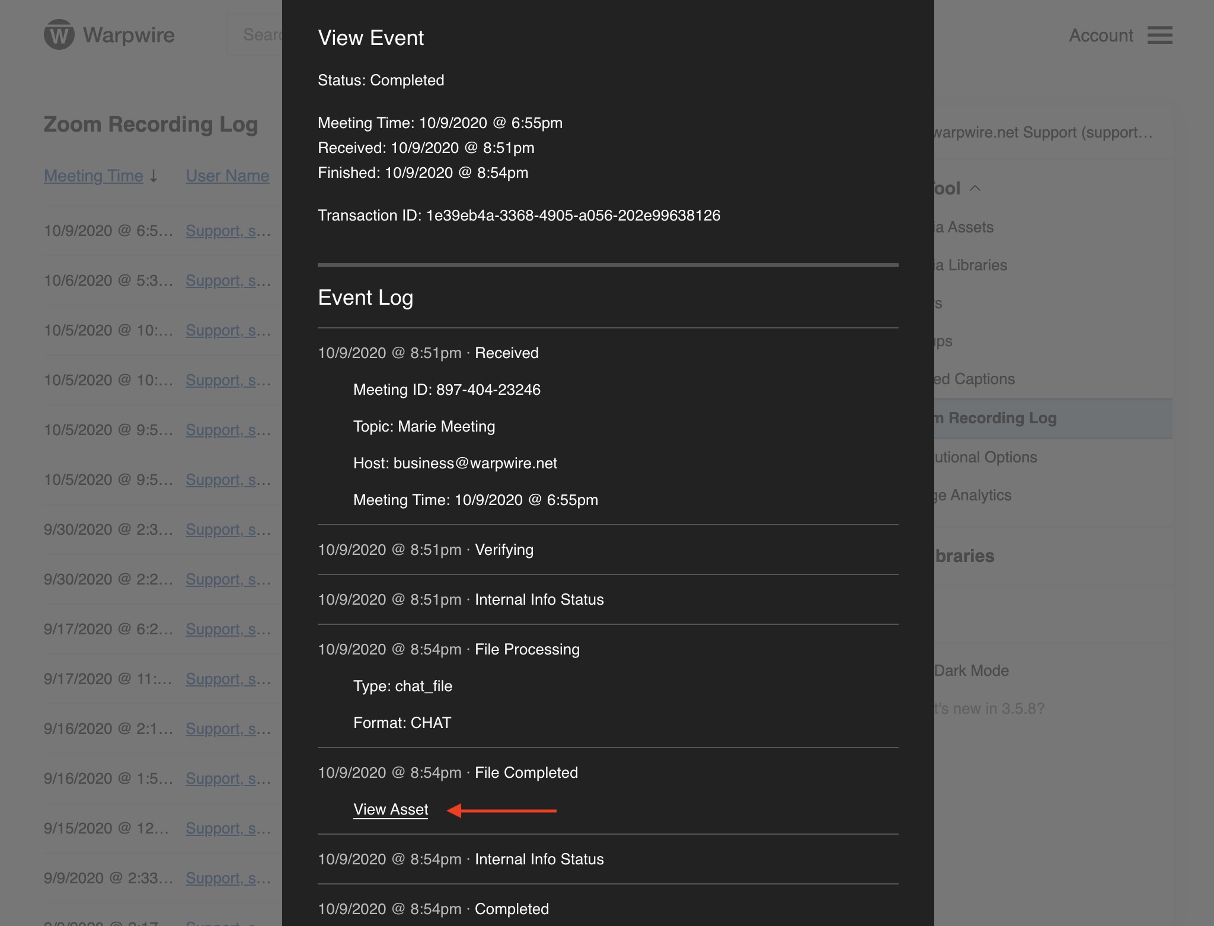Click the 8:54pm File Processing log entry
The image size is (1214, 926).
point(449,649)
